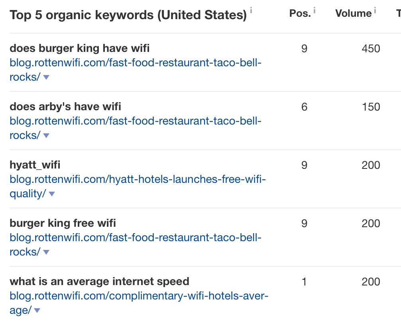Open the complimentary-wifi-hotels-average link
Viewport: 401px width, 321px height.
[139, 296]
